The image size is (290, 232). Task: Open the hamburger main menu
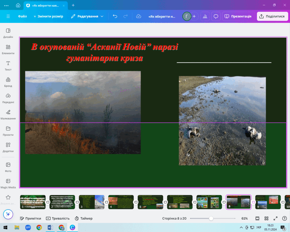[x=8, y=16]
